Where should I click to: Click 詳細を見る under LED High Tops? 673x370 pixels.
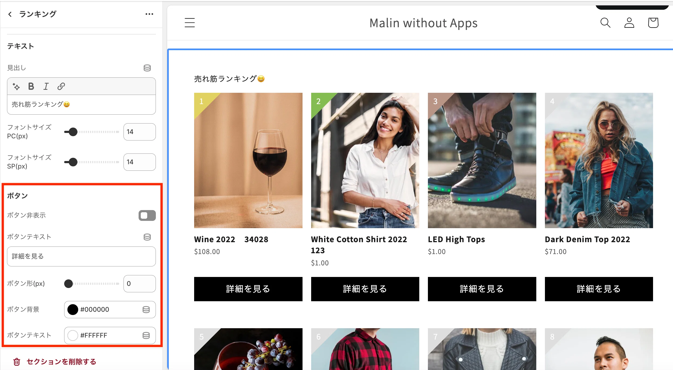tap(482, 289)
